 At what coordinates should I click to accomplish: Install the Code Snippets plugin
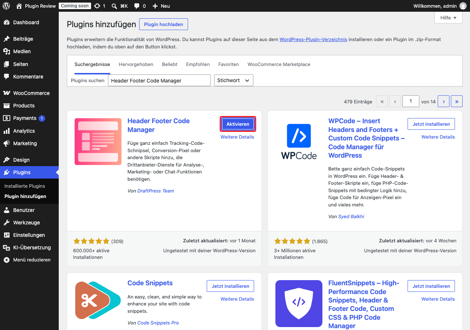point(230,286)
